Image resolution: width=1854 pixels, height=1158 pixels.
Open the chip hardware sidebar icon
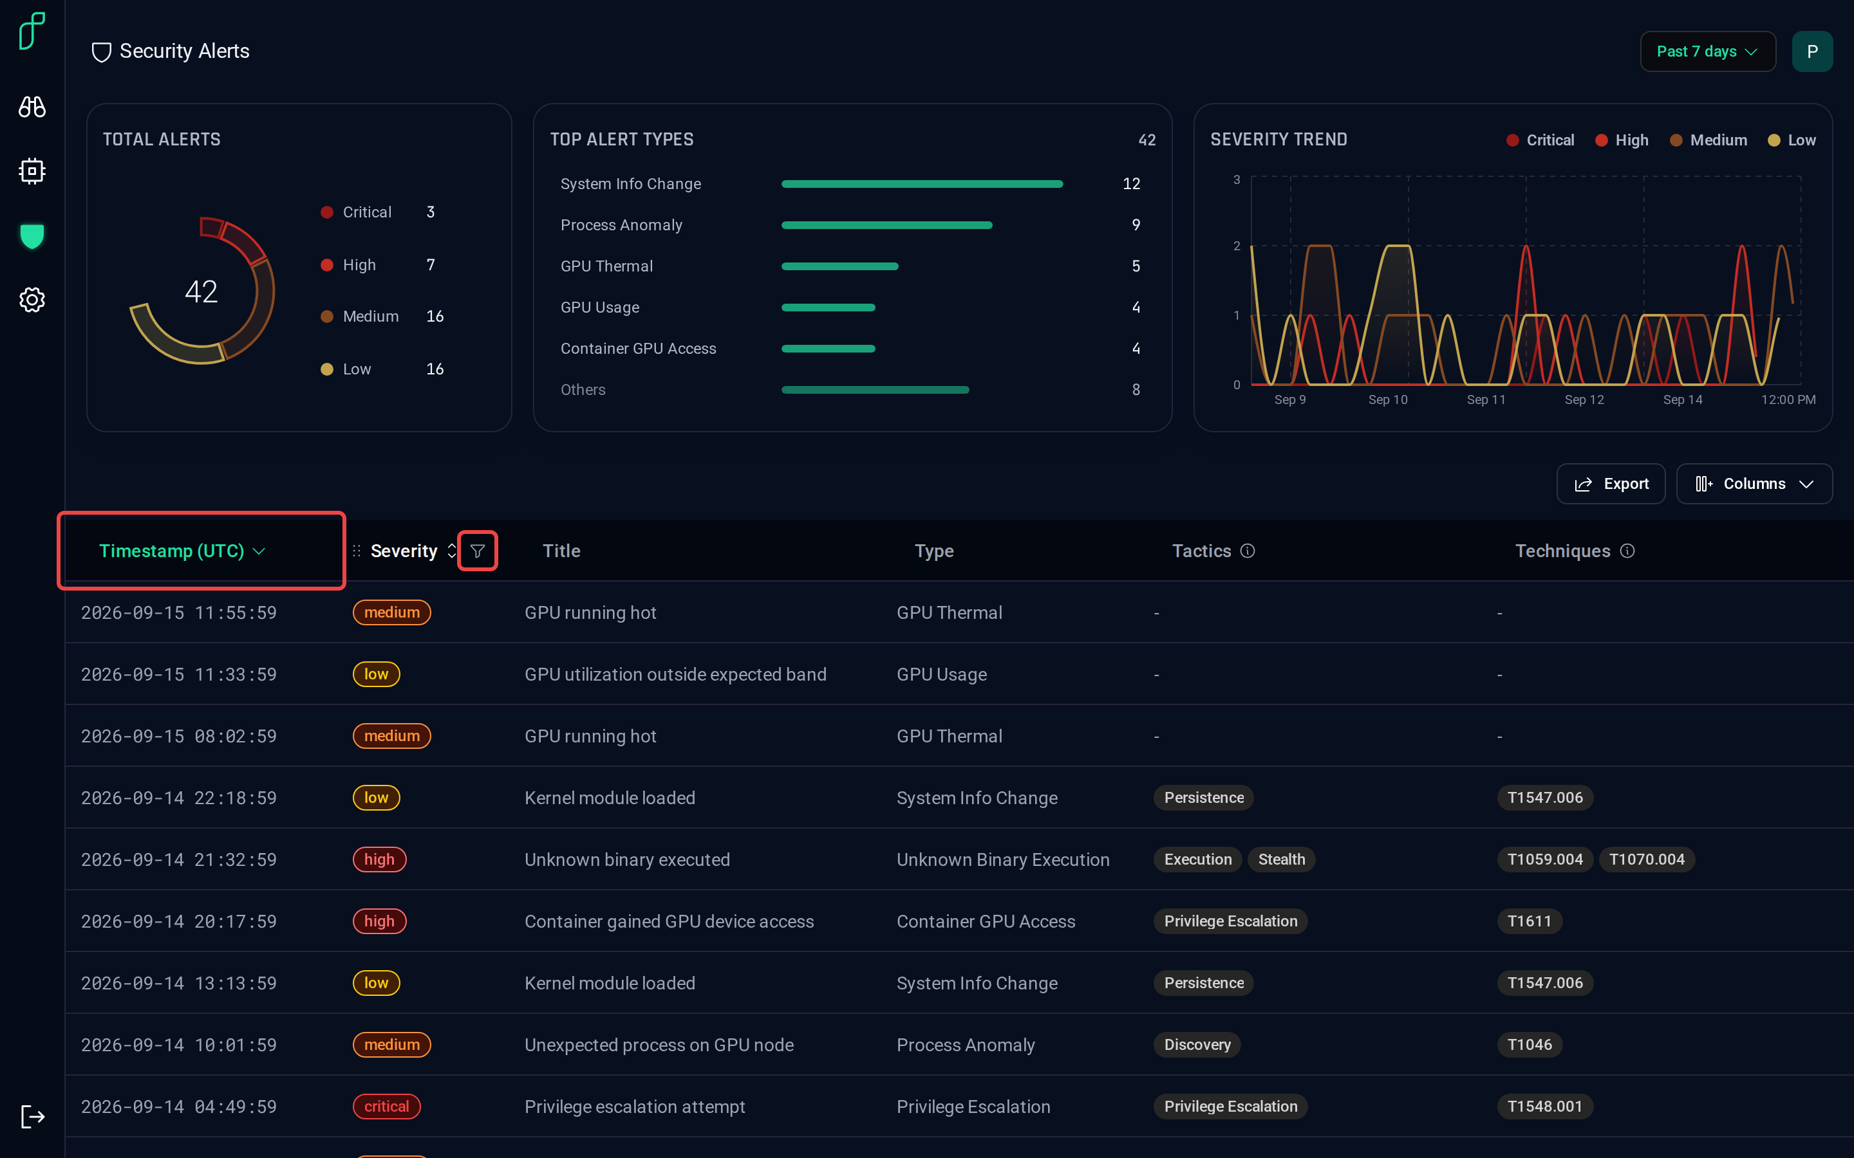click(32, 170)
